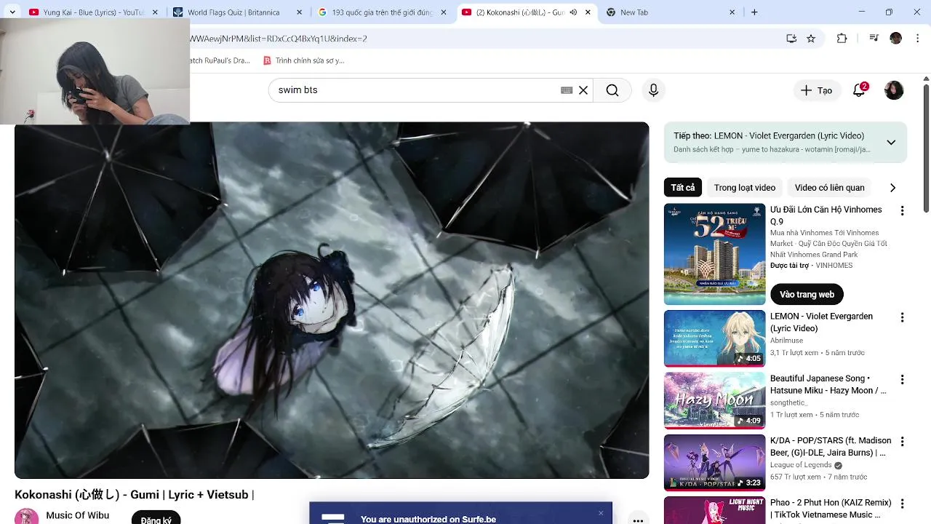Screen dimensions: 931x524
Task: Show more filter chips with right arrow
Action: pos(892,188)
